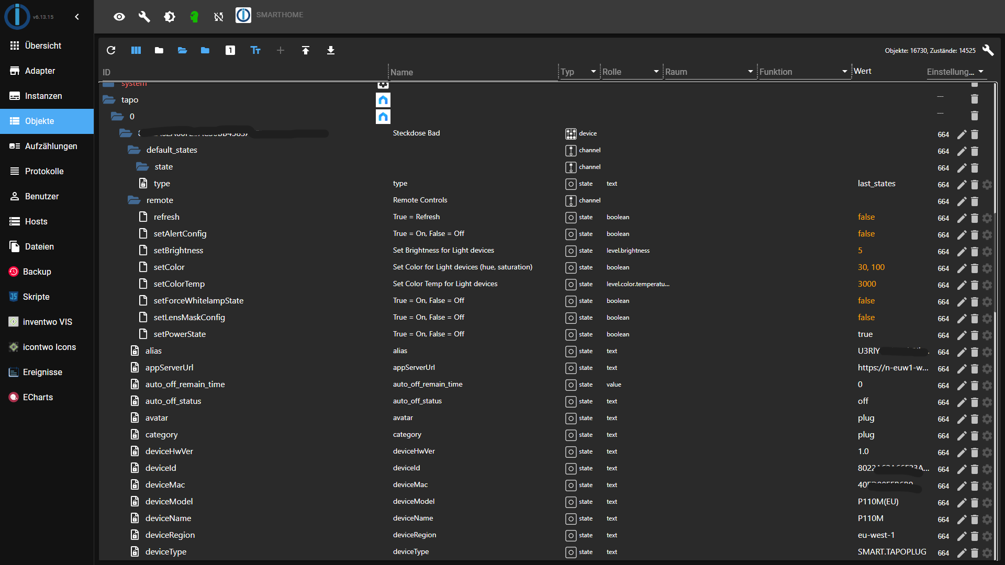Open Backup in the sidebar

(x=47, y=272)
